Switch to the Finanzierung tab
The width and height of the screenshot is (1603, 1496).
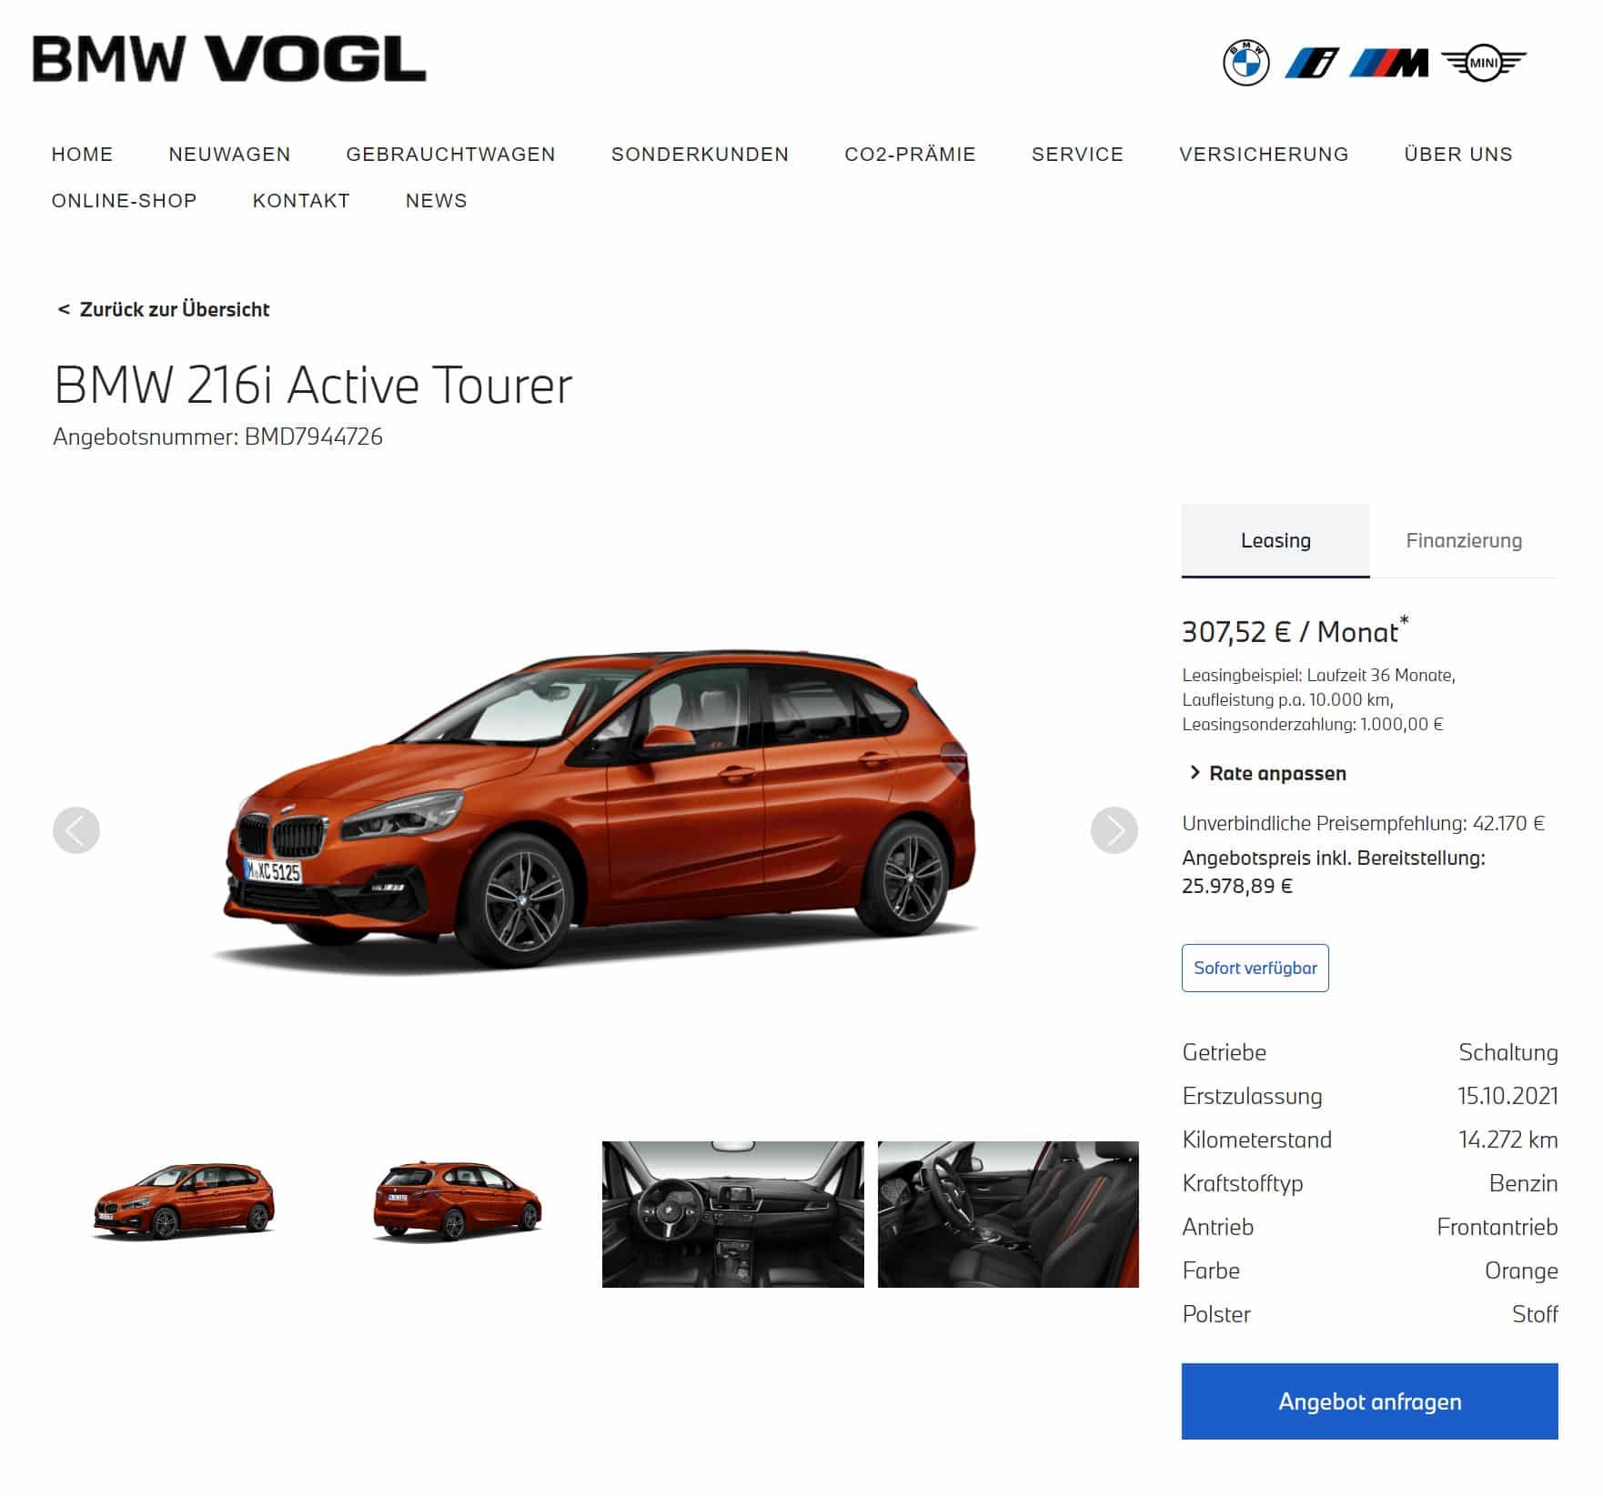click(x=1464, y=540)
